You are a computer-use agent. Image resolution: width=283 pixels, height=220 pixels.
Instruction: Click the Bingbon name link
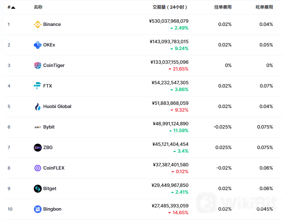52,209
